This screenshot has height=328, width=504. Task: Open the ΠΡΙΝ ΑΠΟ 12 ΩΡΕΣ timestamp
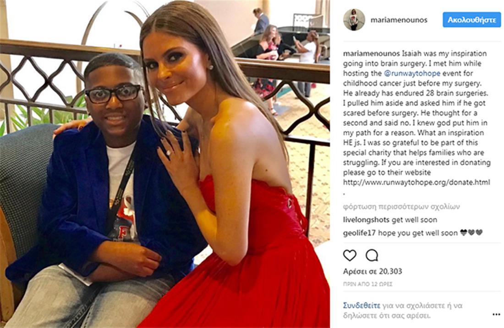click(x=368, y=284)
